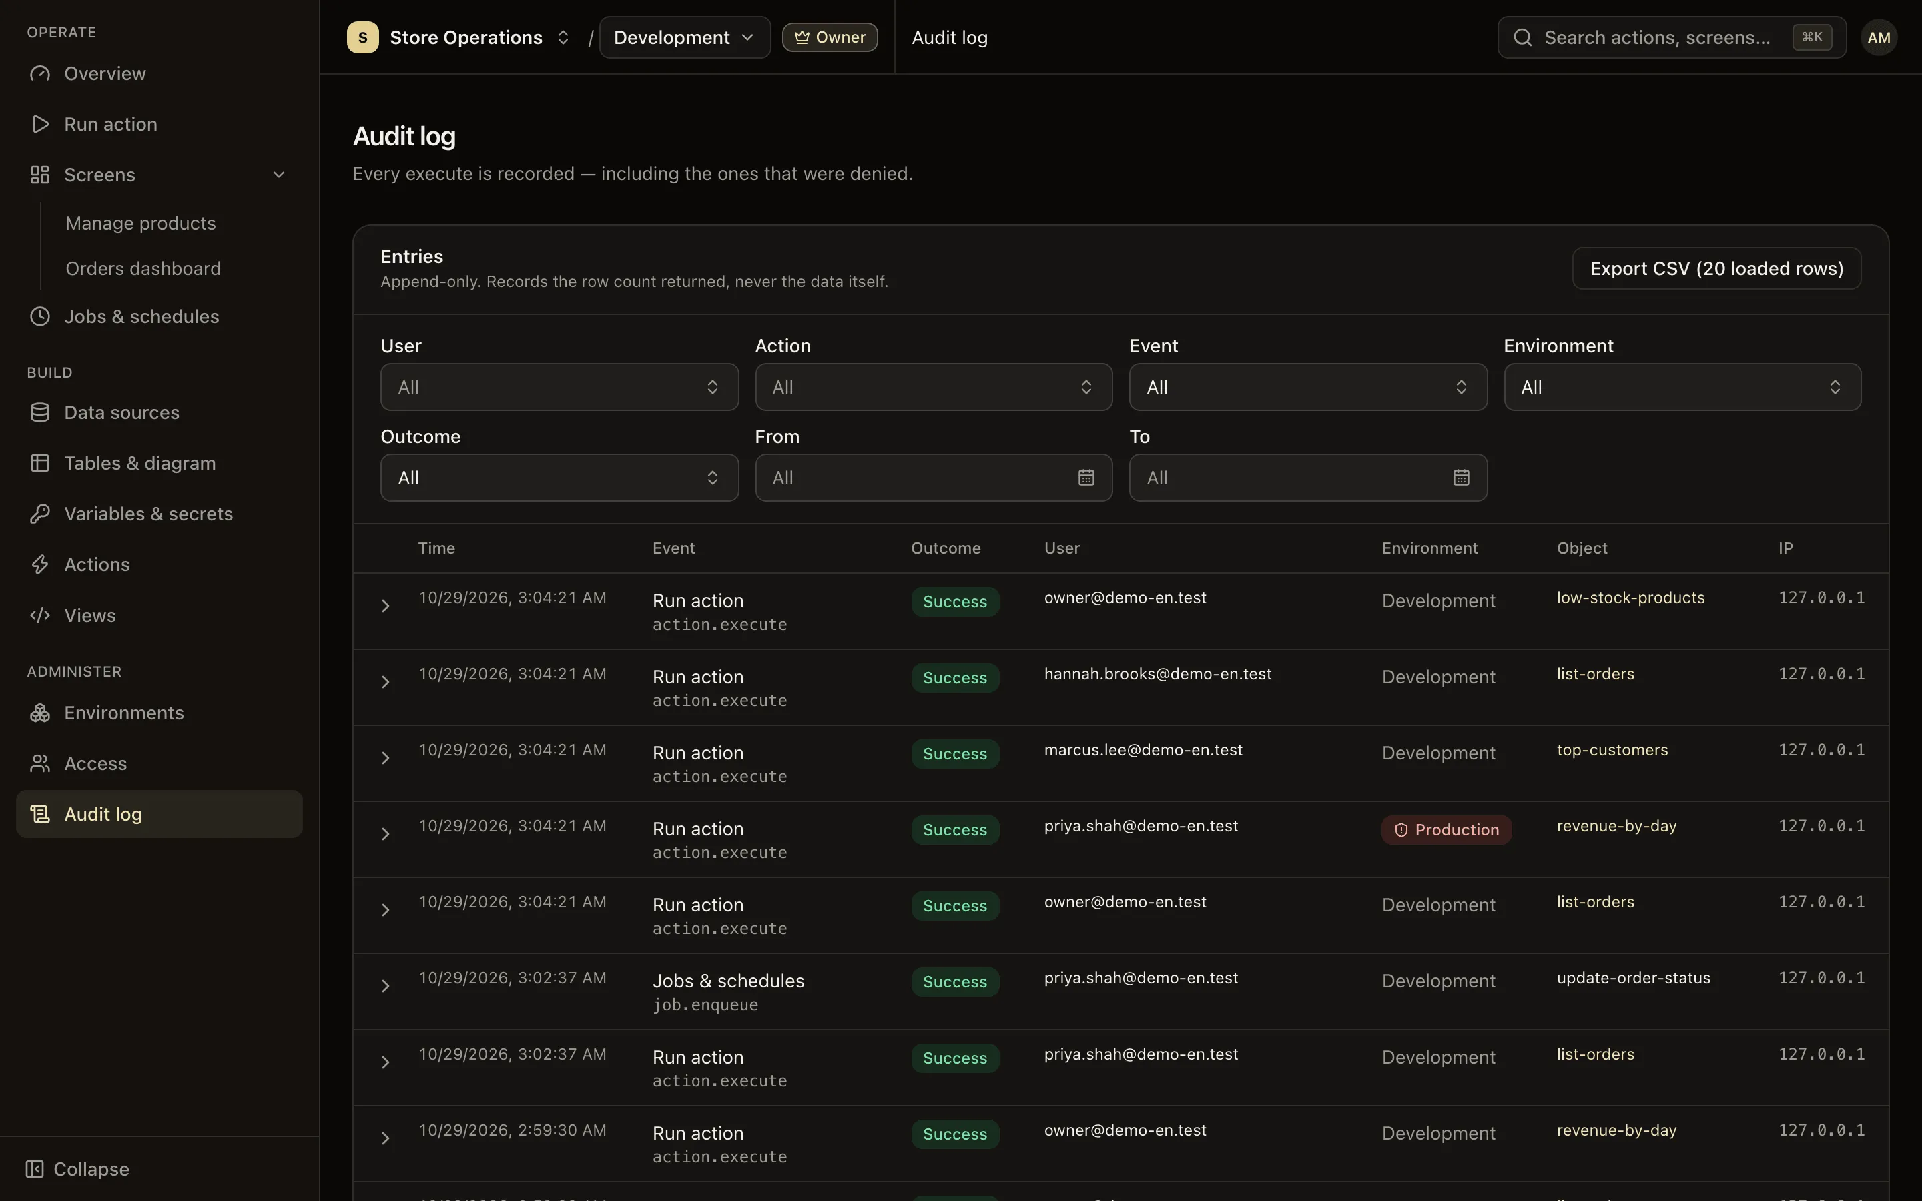This screenshot has width=1922, height=1201.
Task: Click hannah.brooks@demo-en.test user cell
Action: 1158,674
